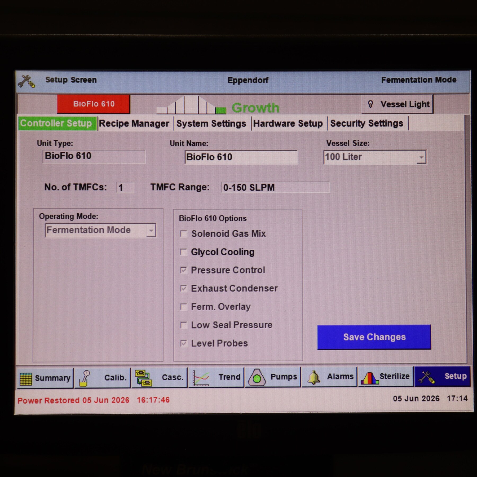Click the Power Restored status message
Image resolution: width=477 pixels, height=477 pixels.
(94, 400)
